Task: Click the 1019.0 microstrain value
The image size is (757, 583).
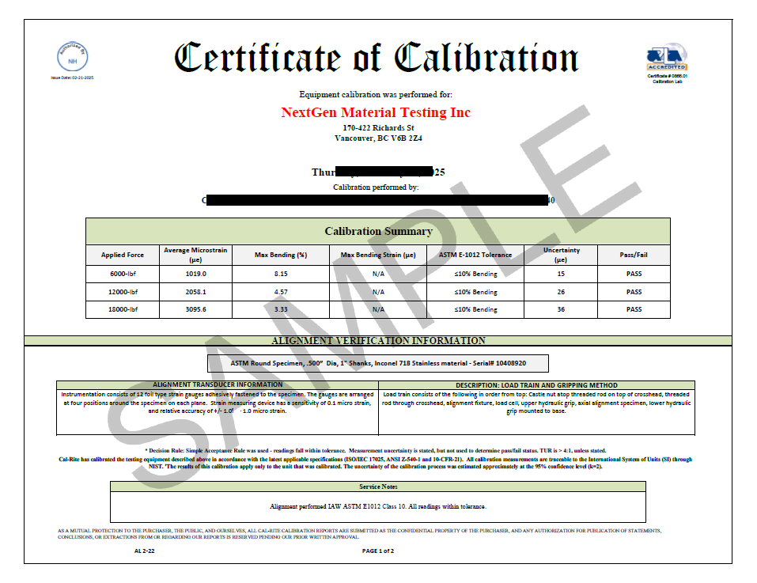Action: click(x=195, y=274)
